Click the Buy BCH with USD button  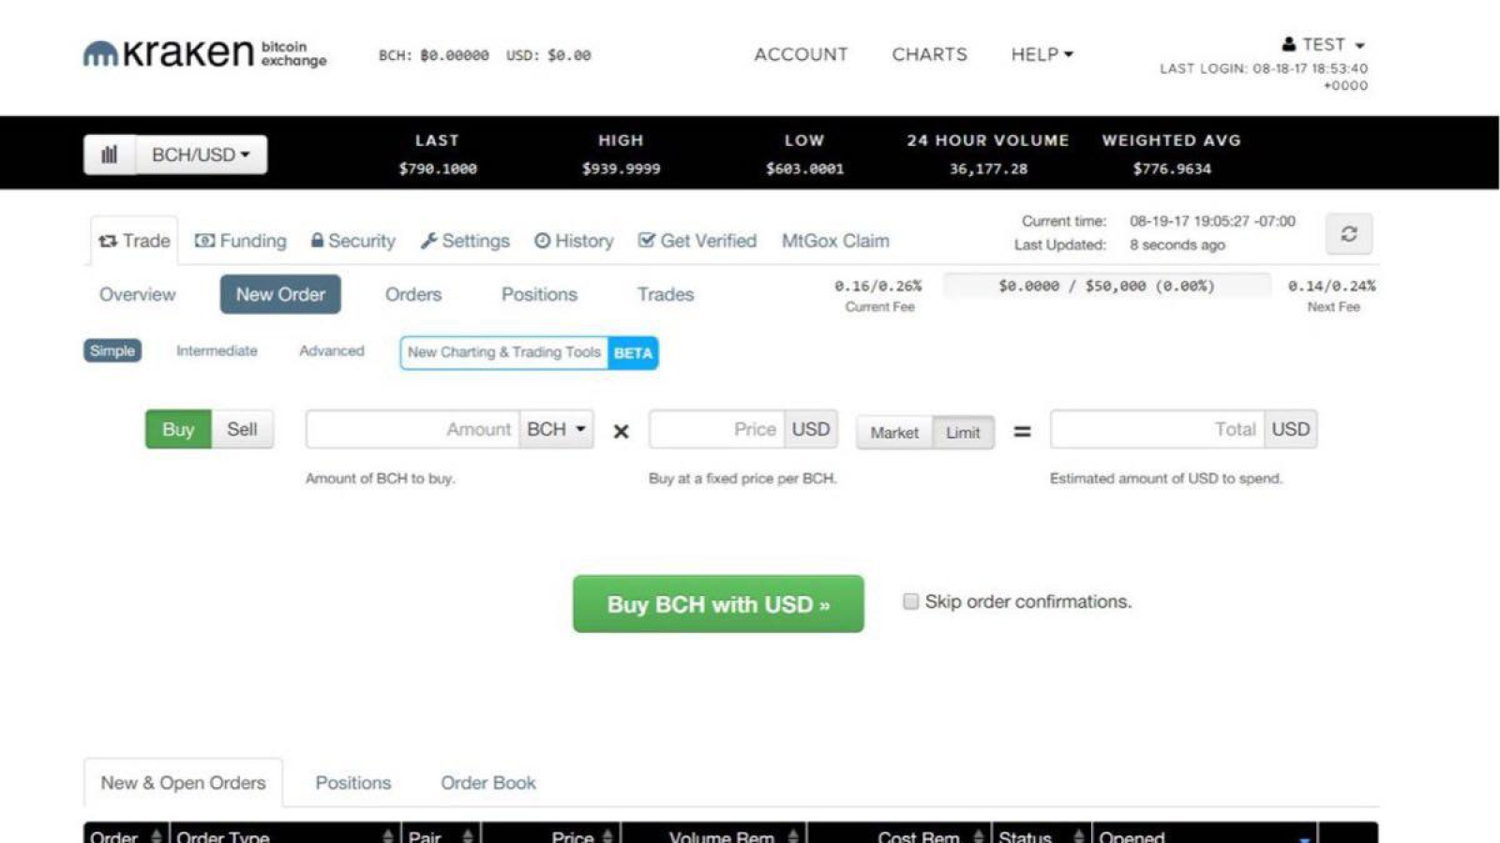(x=718, y=604)
